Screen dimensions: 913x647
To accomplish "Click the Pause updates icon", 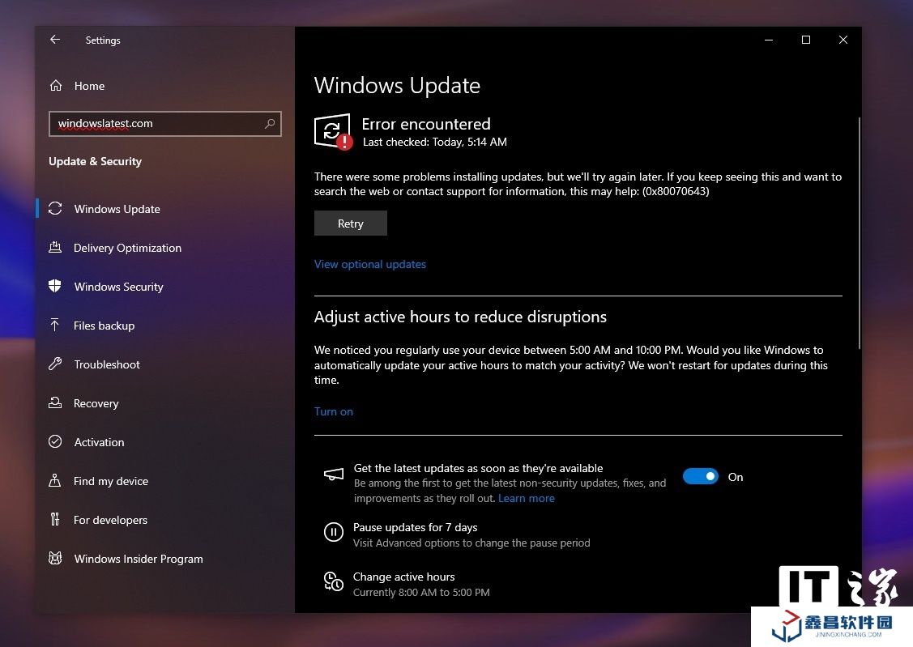I will (333, 533).
